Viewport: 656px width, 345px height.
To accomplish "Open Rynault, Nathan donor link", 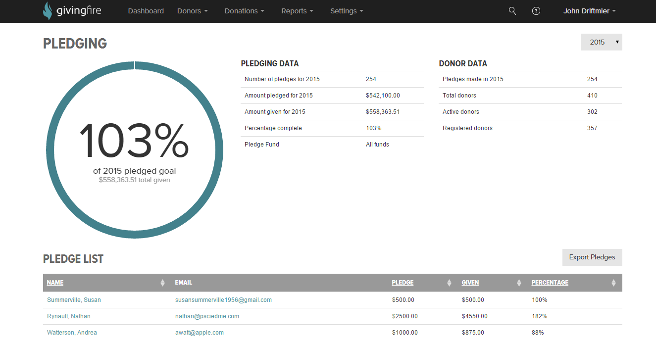I will pyautogui.click(x=69, y=316).
